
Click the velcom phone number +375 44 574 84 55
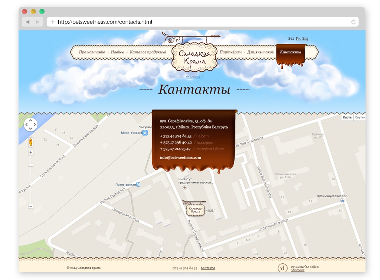[176, 136]
